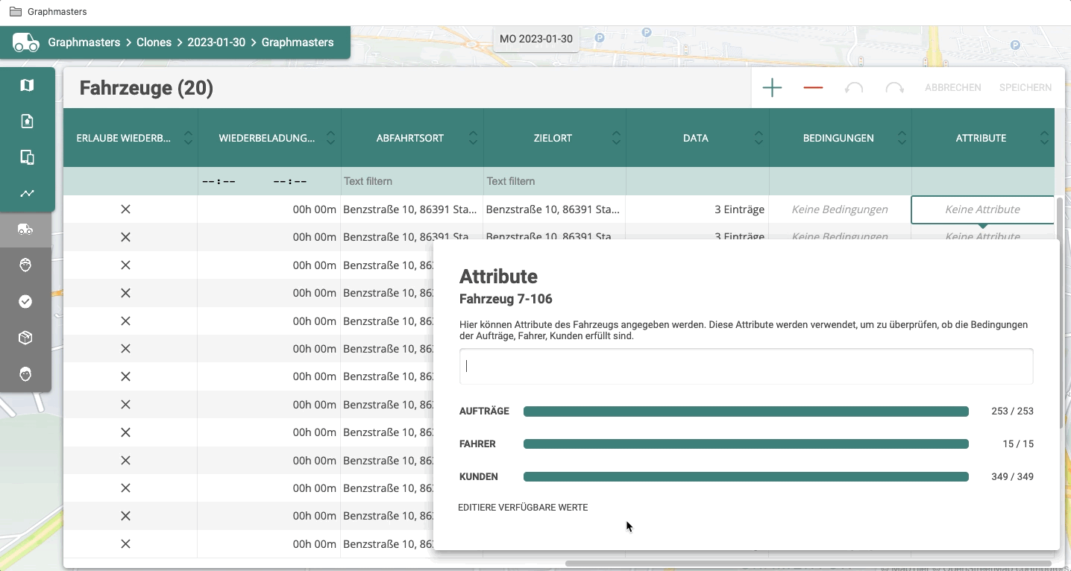Click the undo arrow icon

point(854,88)
